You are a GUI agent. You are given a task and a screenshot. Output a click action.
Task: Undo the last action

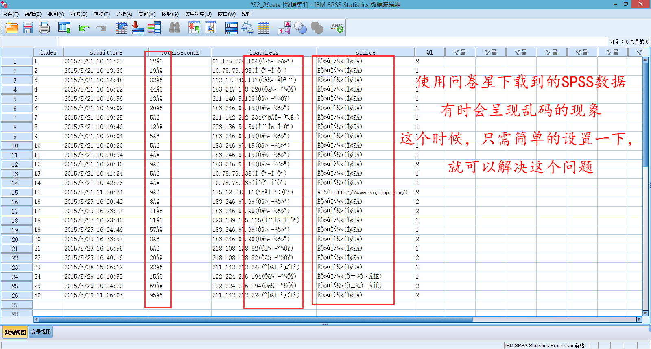click(x=84, y=28)
